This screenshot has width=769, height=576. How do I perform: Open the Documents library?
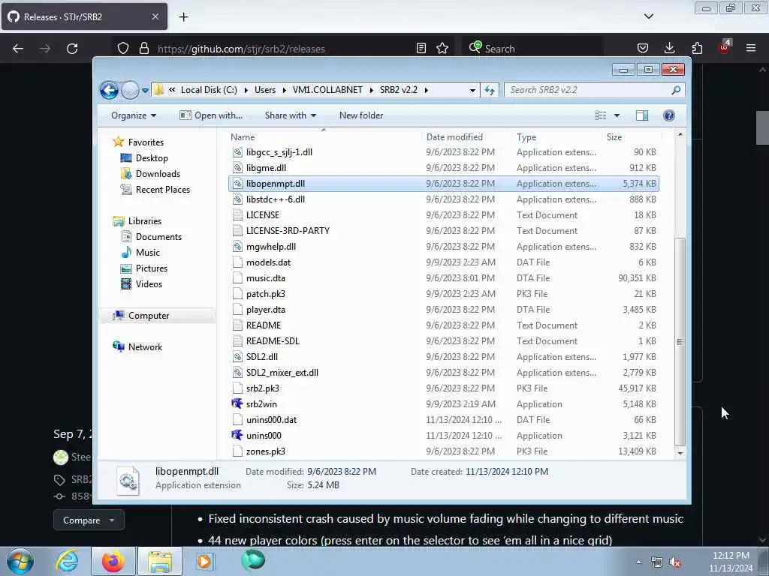[x=158, y=237]
